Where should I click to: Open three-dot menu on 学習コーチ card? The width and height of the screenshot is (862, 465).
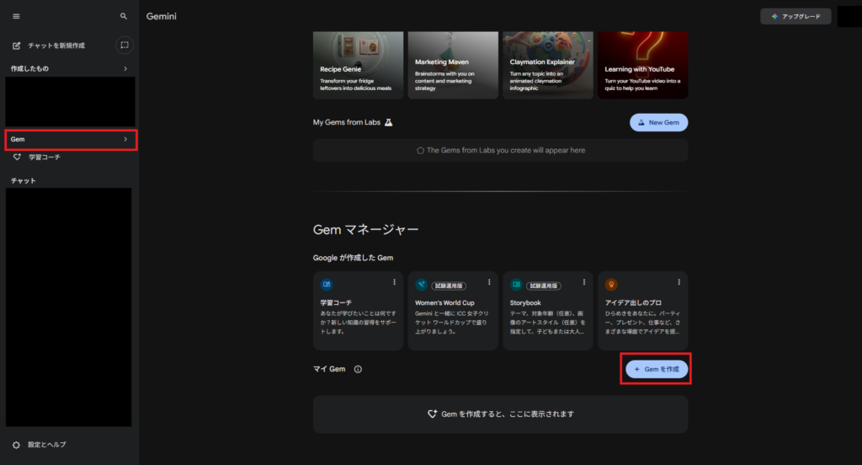(x=394, y=282)
